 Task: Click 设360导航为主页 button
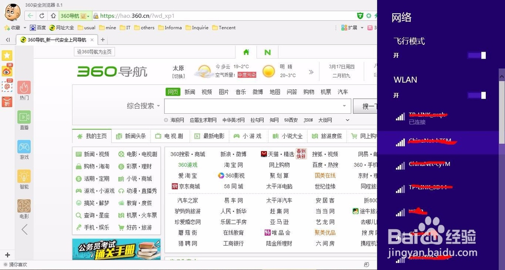click(94, 52)
